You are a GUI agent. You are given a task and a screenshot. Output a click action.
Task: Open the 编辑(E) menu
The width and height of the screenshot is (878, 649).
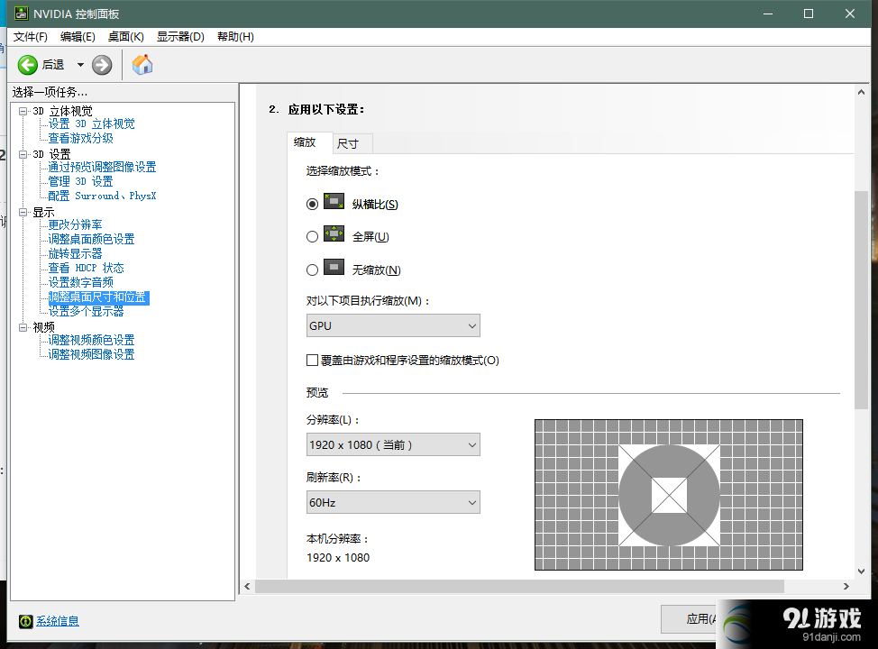[78, 37]
